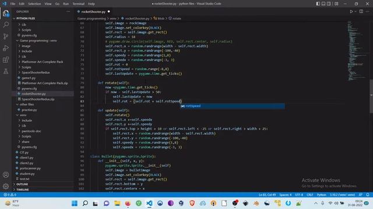The width and height of the screenshot is (373, 209).
Task: Open the Run and Debug view
Action: 6,48
